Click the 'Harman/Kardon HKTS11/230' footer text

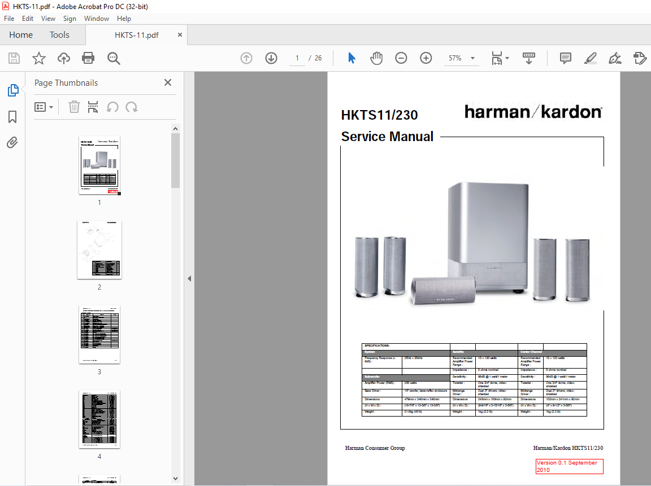[x=568, y=448]
